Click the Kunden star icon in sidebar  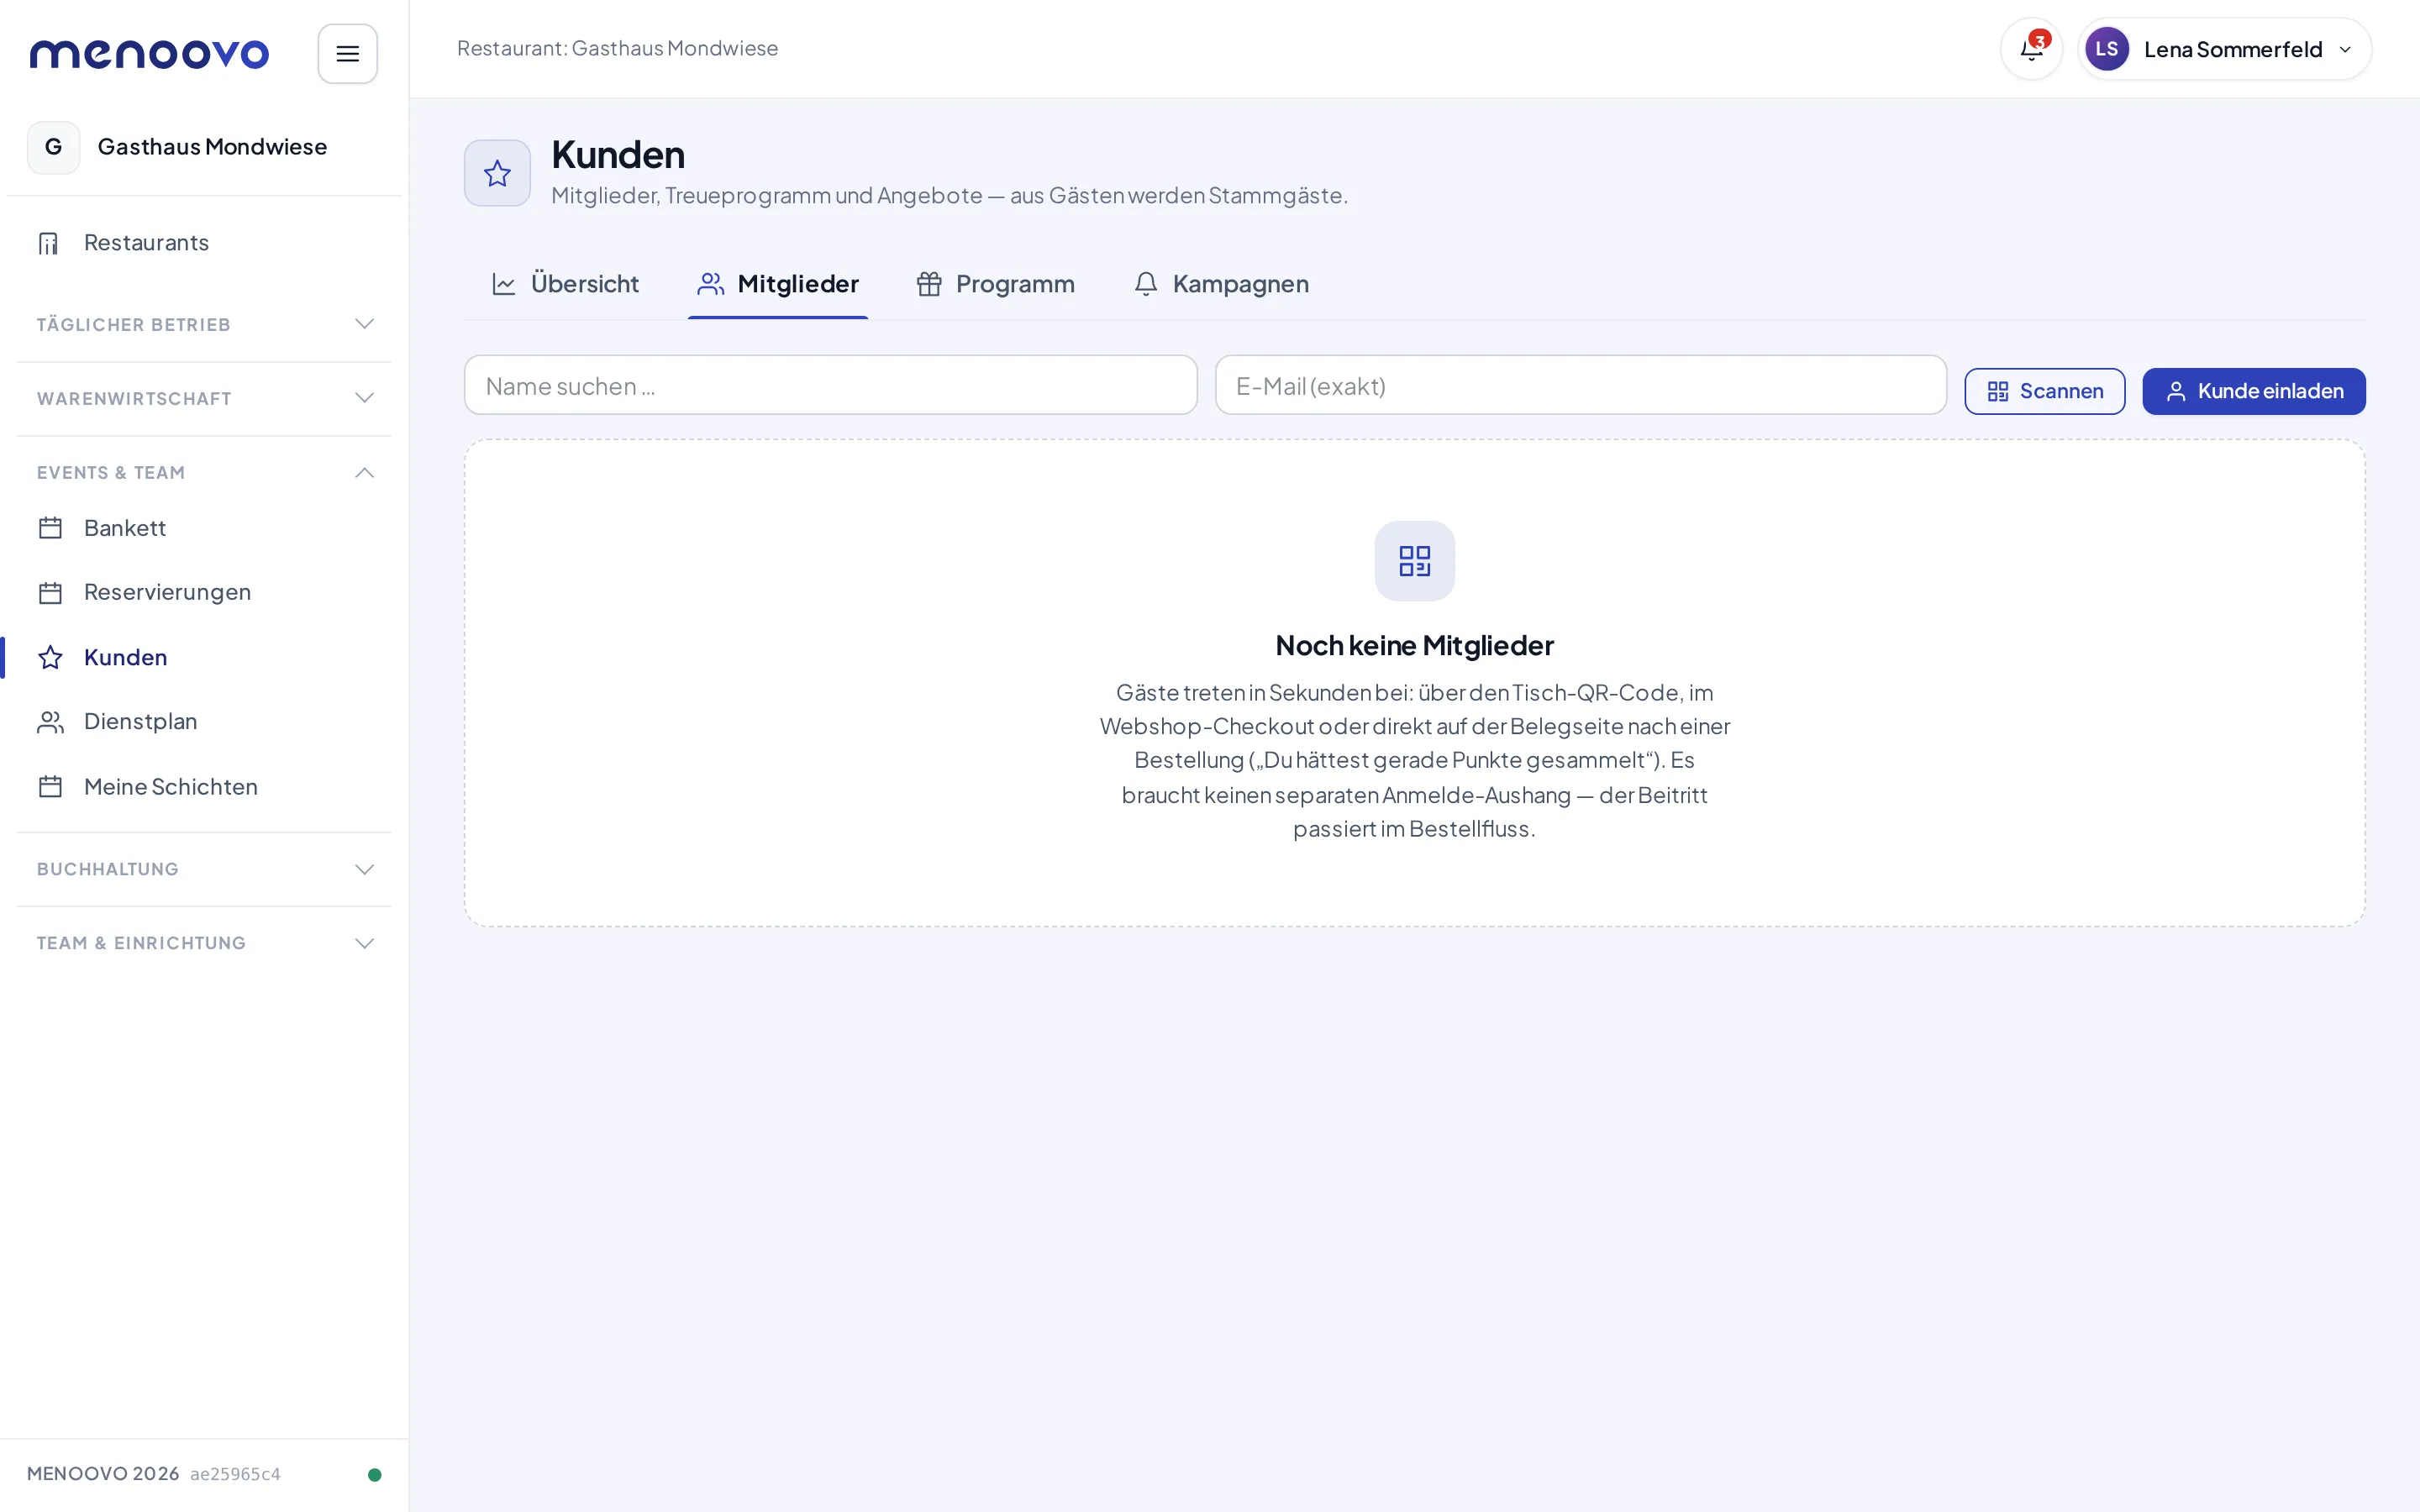click(x=50, y=657)
